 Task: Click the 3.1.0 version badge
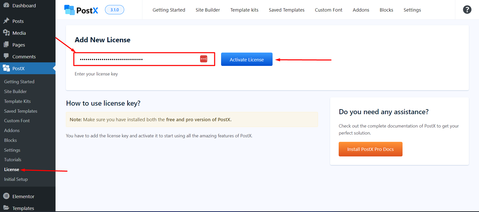[x=115, y=10]
